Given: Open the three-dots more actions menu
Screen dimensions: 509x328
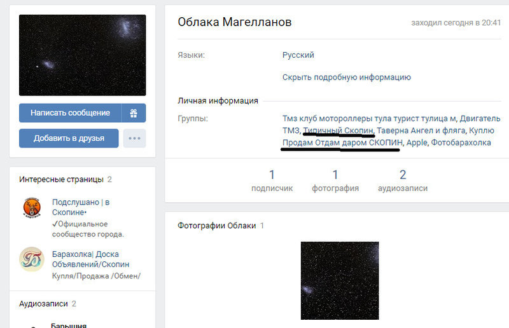Looking at the screenshot, I should [134, 138].
